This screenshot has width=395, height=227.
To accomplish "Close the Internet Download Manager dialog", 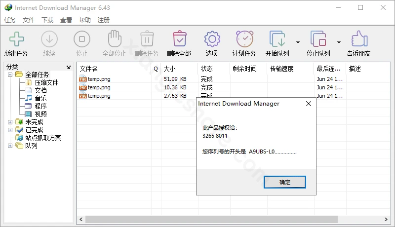I will (308, 104).
